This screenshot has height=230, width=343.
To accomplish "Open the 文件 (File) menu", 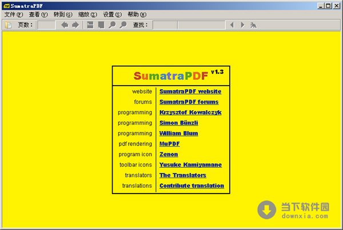I will [x=14, y=14].
